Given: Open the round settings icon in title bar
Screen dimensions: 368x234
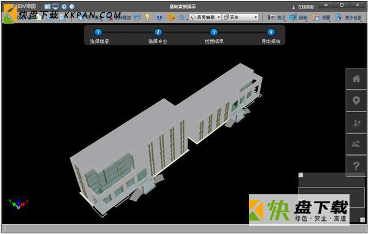Looking at the screenshot, I should (x=64, y=7).
